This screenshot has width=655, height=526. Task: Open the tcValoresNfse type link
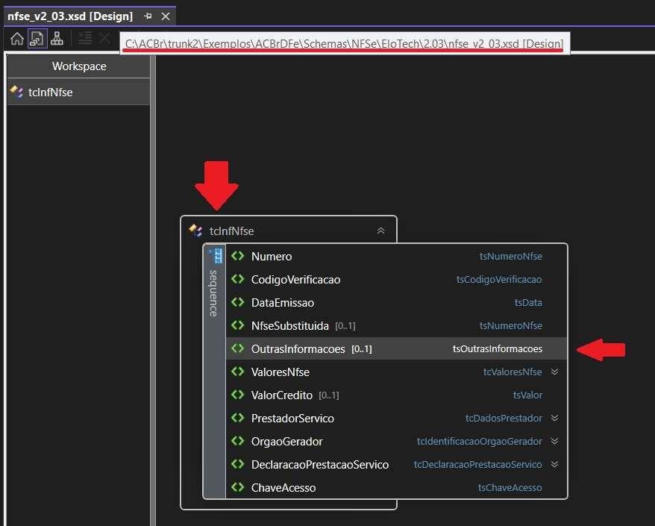click(x=513, y=372)
